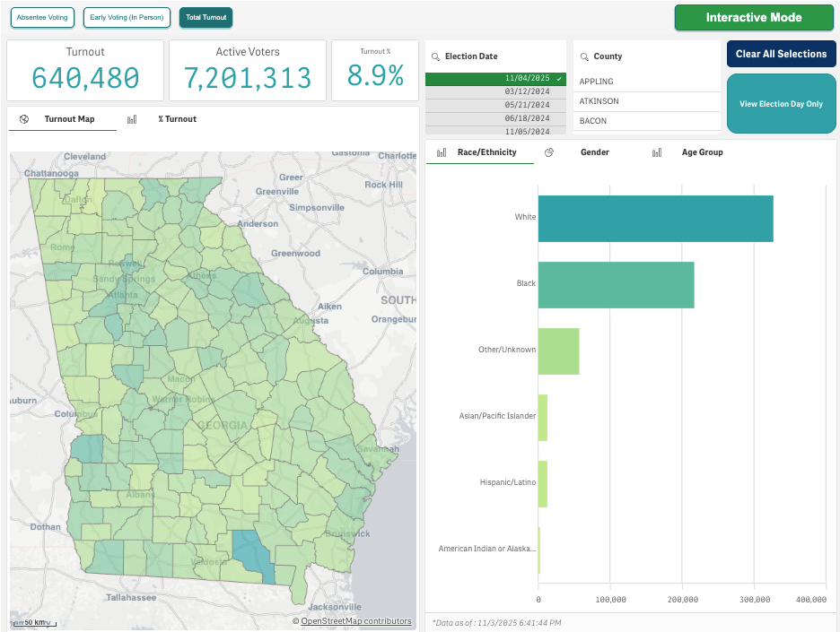Click the bar chart icon beside % Turnout

point(132,119)
